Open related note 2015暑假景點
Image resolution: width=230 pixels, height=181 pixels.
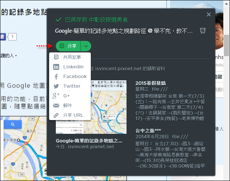tap(150, 83)
